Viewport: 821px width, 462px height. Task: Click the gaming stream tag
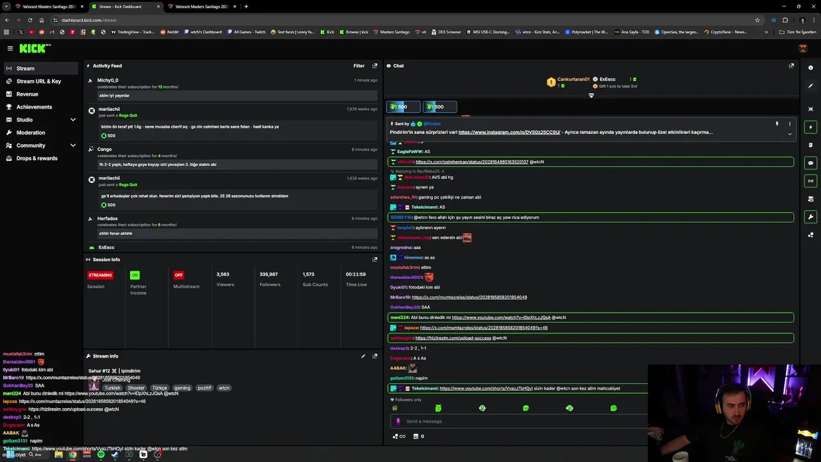(182, 388)
